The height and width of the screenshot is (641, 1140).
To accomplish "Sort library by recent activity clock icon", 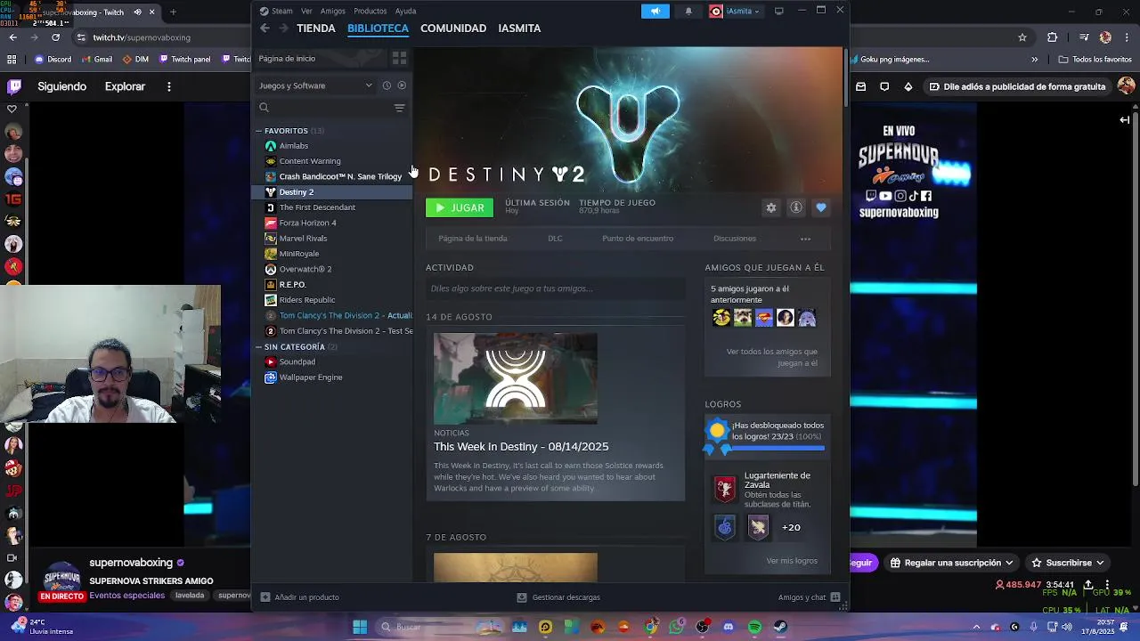I will pos(387,85).
